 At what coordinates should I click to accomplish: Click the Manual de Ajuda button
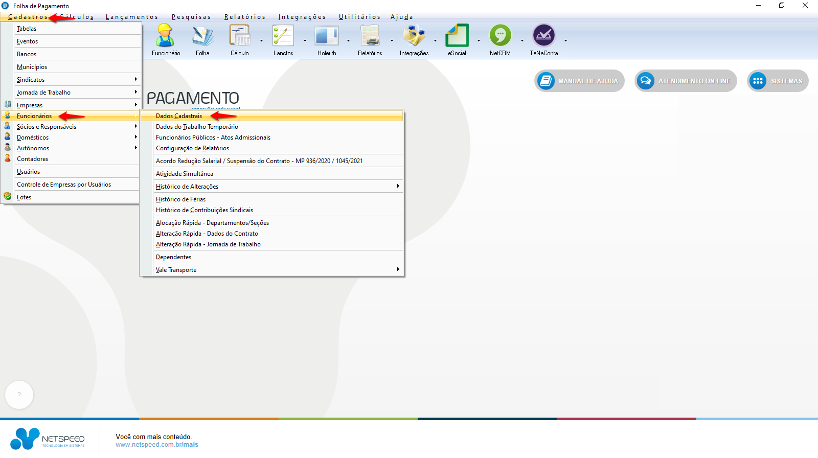pos(579,81)
